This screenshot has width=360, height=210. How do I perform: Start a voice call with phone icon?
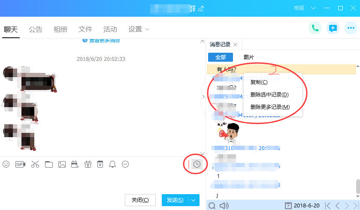pos(315,28)
